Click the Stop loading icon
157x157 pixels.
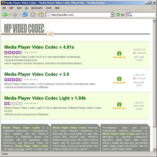[x=33, y=15]
